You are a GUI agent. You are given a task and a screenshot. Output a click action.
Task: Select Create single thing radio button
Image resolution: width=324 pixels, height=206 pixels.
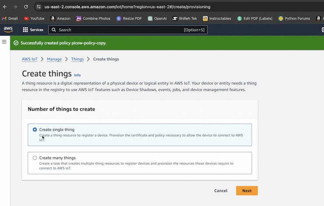pos(35,130)
